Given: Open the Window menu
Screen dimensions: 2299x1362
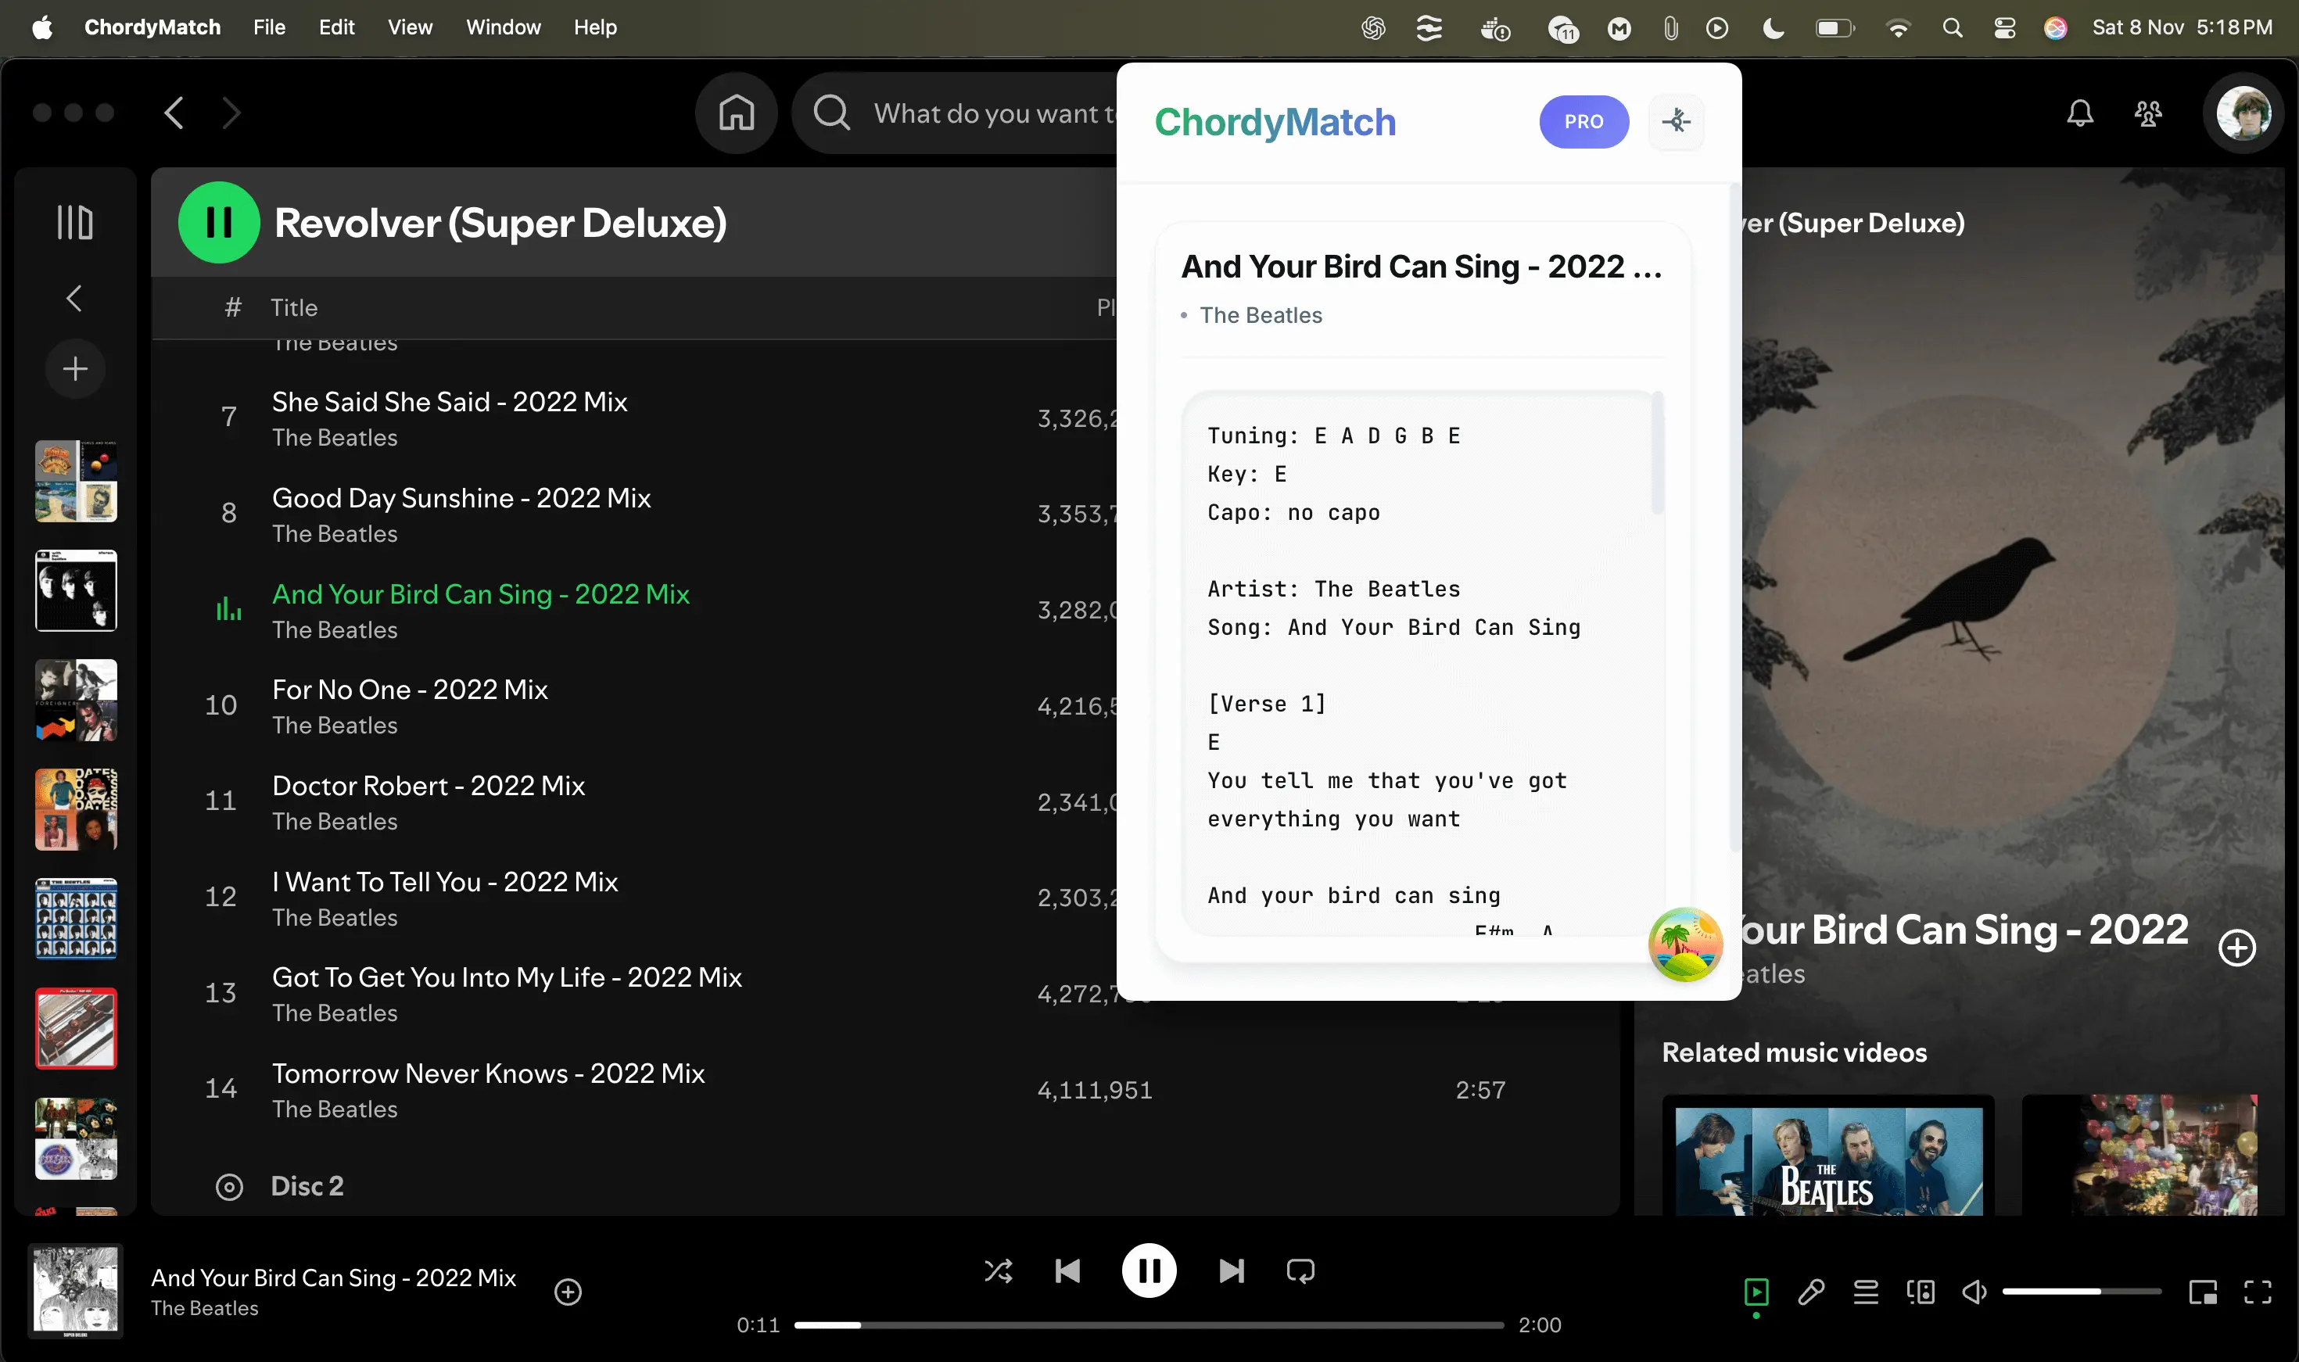Looking at the screenshot, I should (x=503, y=27).
